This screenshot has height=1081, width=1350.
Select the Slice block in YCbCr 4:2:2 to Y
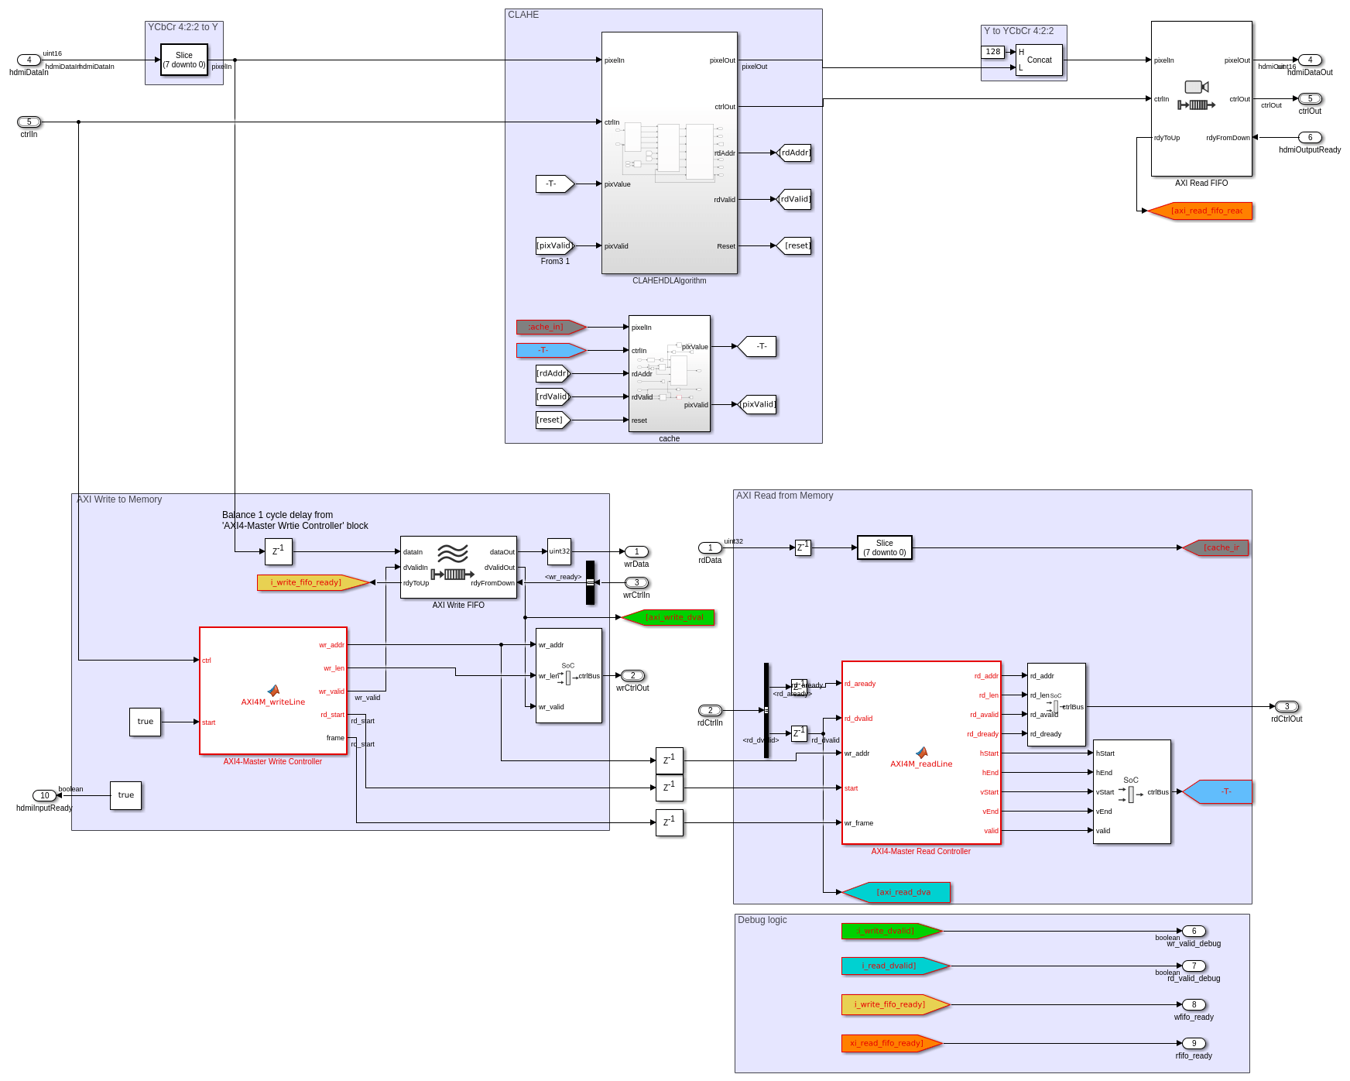tap(184, 60)
